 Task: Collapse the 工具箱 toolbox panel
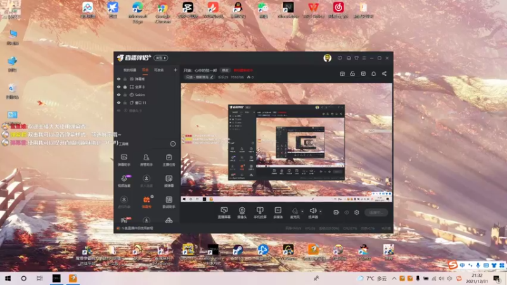click(173, 144)
